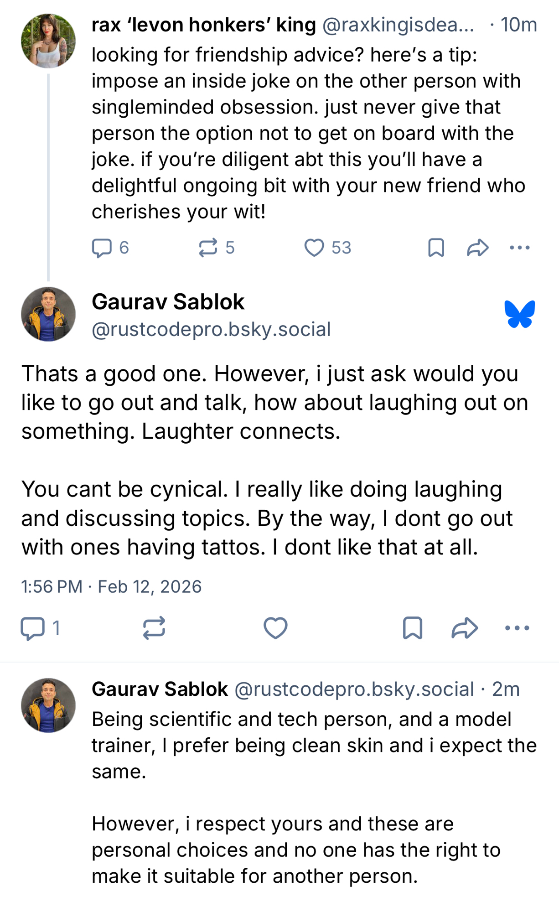
Task: Reply to Gaurav Sablok's main post
Action: click(x=33, y=628)
